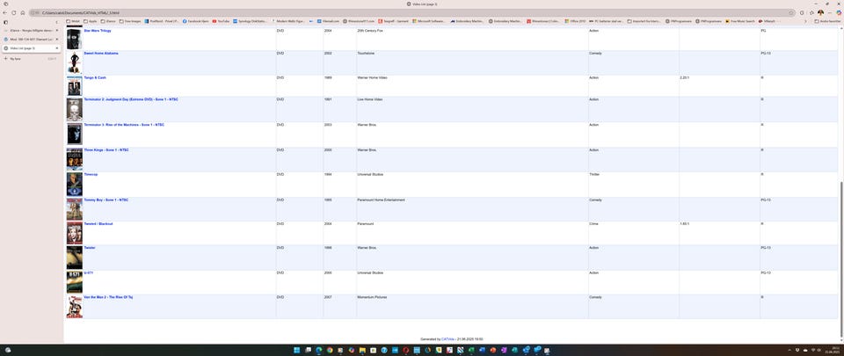
Task: Open the Twisted / Blackout link
Action: [x=98, y=223]
